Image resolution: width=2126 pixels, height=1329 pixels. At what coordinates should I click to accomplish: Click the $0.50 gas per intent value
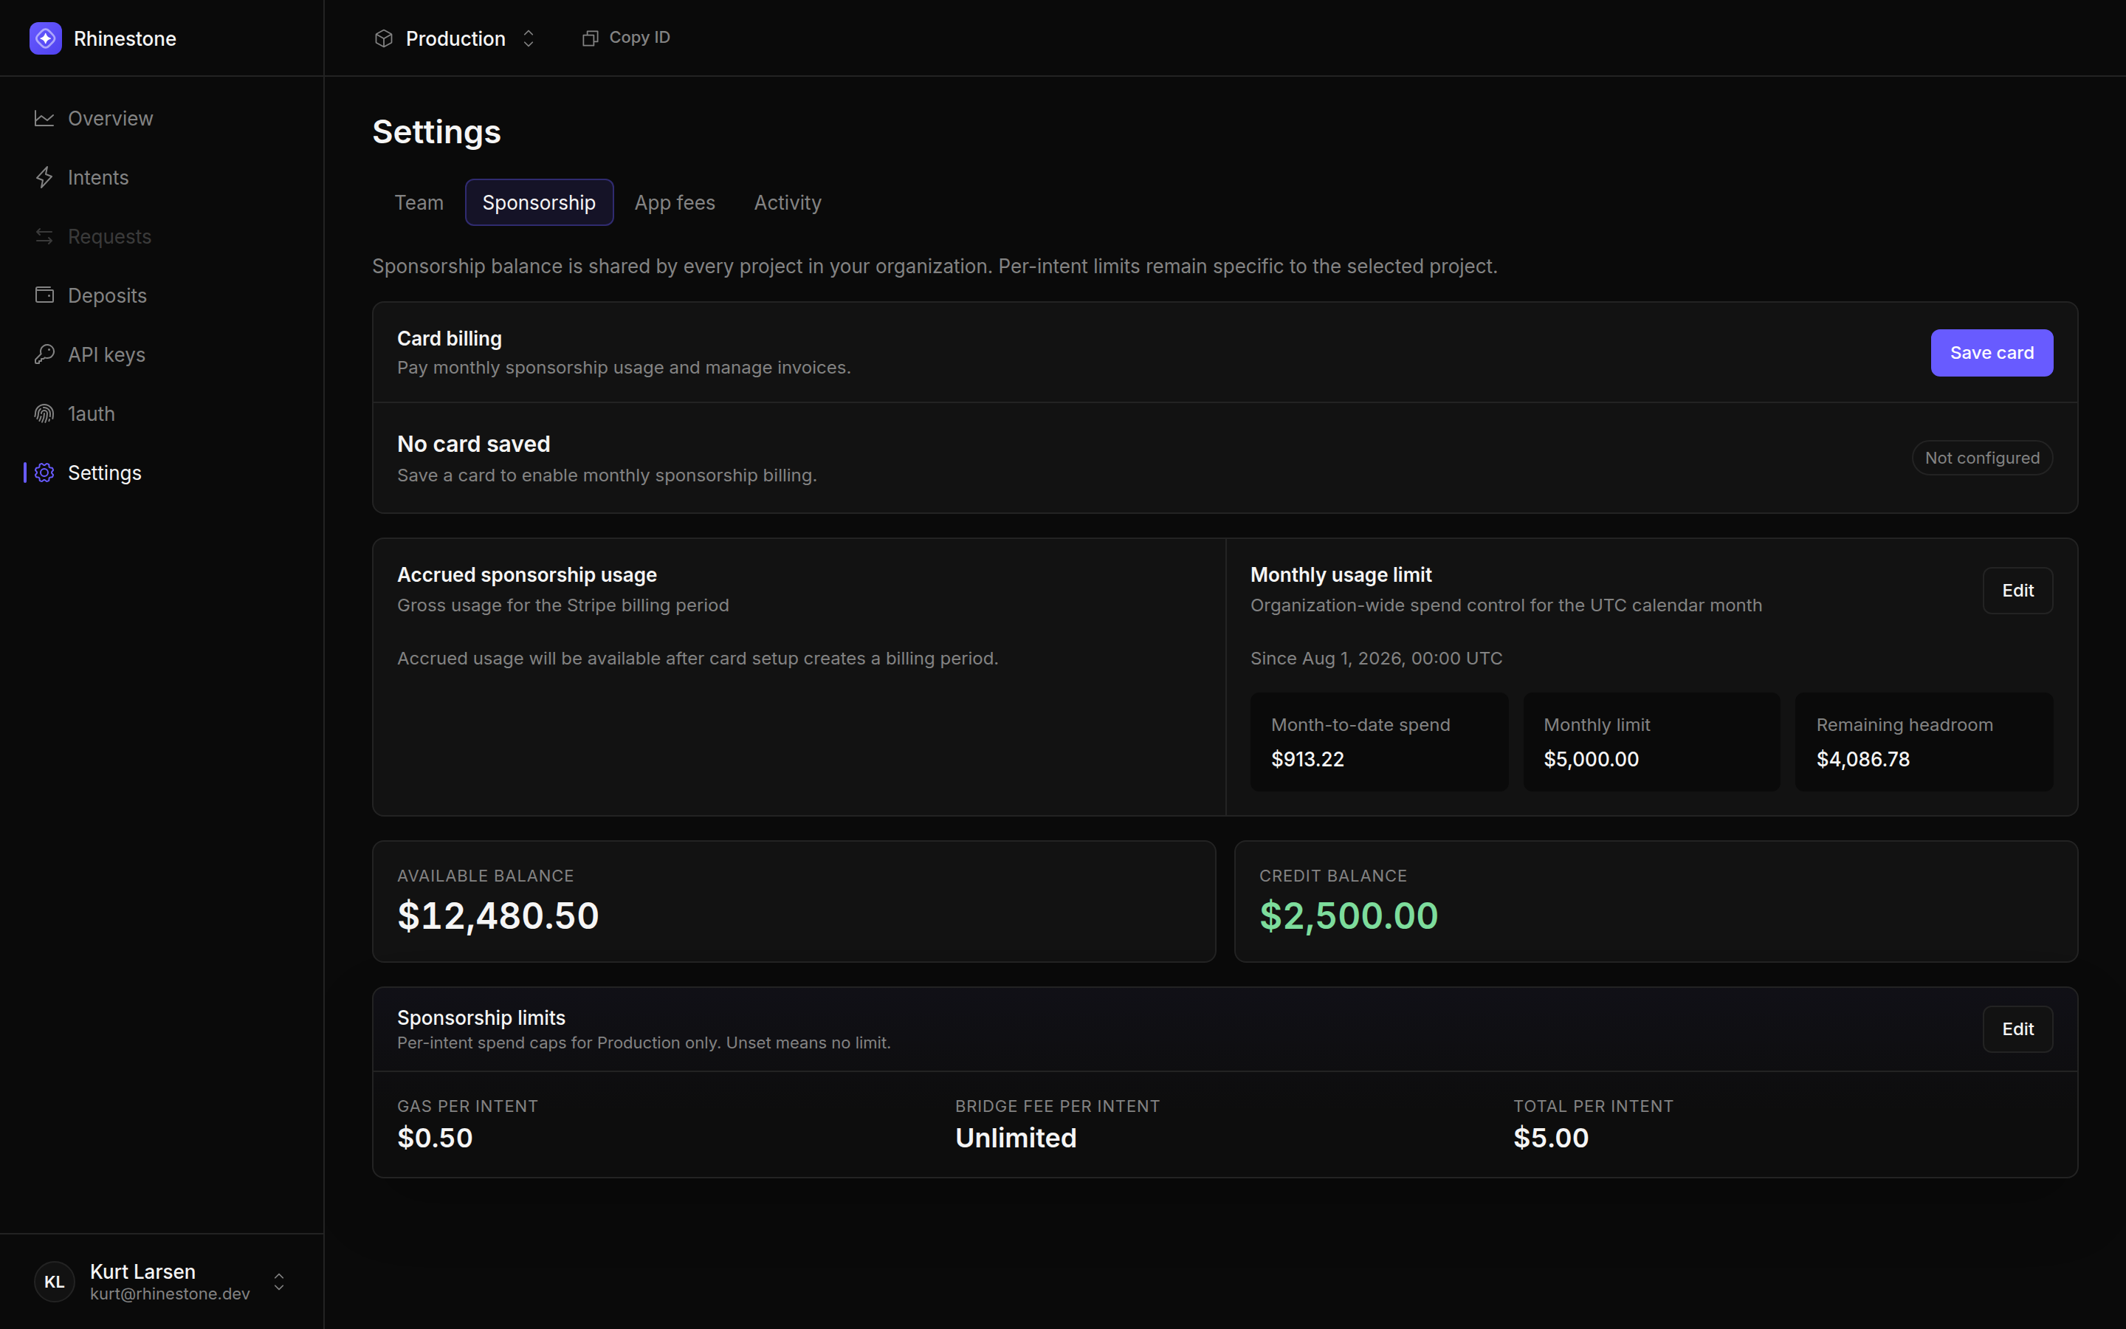point(435,1137)
